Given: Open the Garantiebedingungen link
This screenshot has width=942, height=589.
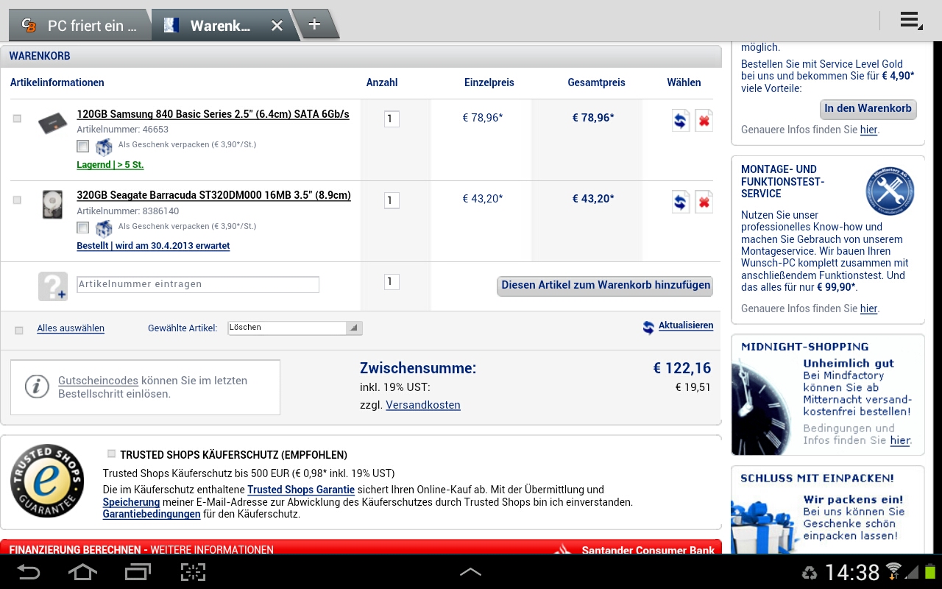Looking at the screenshot, I should (152, 514).
